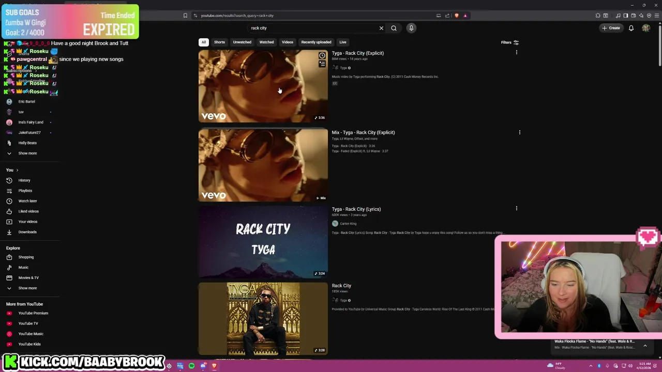Open Shopping in Explore section
The height and width of the screenshot is (372, 662).
coord(26,257)
